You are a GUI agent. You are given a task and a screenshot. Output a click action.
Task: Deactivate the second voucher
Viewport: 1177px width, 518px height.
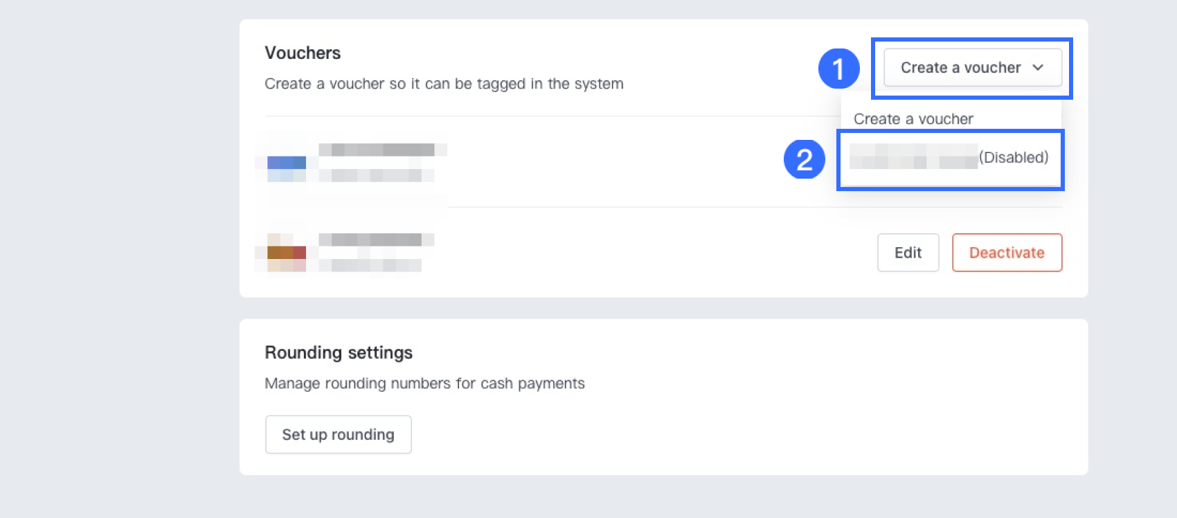1007,253
